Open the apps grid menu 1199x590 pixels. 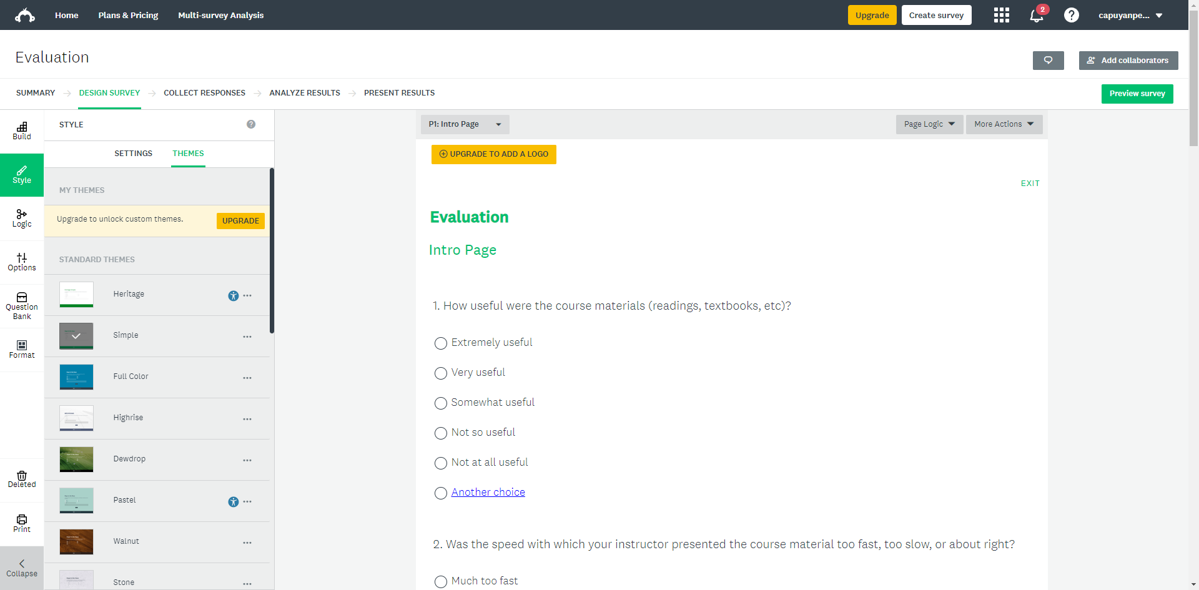[x=1001, y=16]
